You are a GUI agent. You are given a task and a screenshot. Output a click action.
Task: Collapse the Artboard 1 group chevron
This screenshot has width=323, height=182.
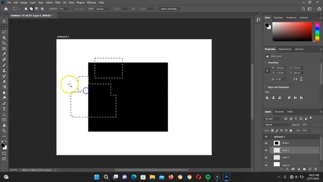(271, 136)
